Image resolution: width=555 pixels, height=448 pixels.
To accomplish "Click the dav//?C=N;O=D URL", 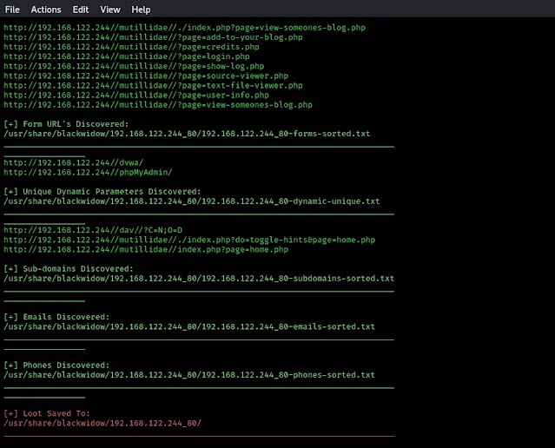I will coord(93,230).
